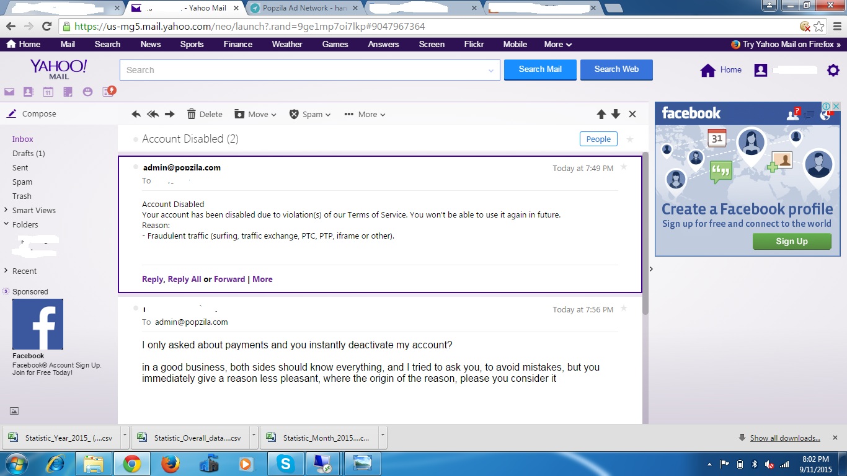Click Show all downloads link
Viewport: 847px width, 476px height.
point(785,438)
